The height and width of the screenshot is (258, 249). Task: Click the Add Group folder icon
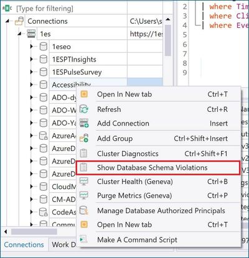[x=84, y=138]
